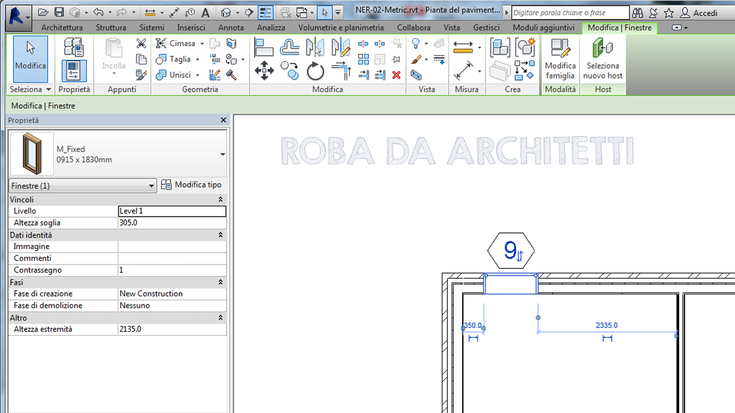This screenshot has width=735, height=413.
Task: Click the Taglia cut geometry tool
Action: click(x=173, y=59)
